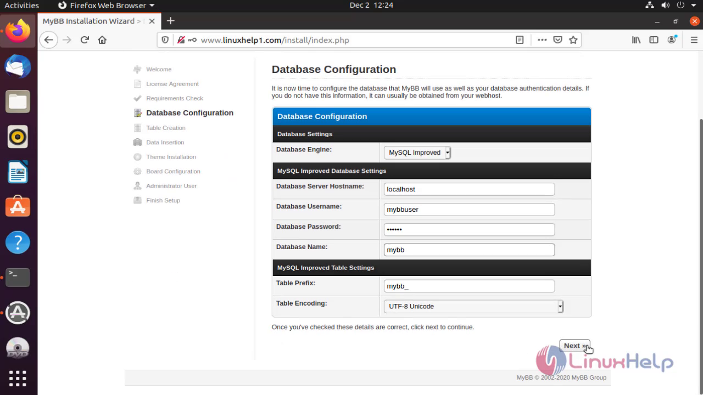The image size is (703, 395).
Task: Open the Firefox hamburger menu
Action: click(693, 40)
